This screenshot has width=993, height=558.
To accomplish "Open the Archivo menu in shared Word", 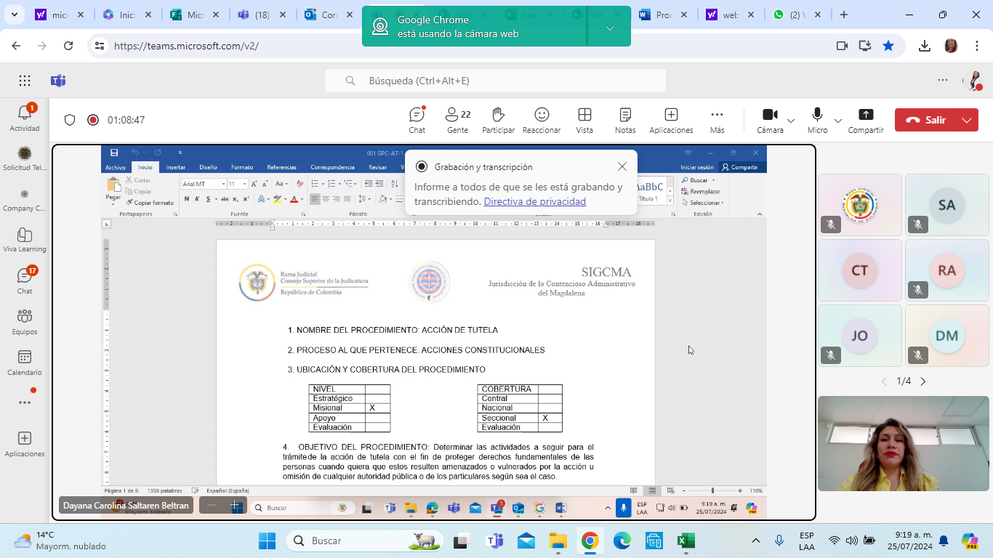I will click(x=116, y=167).
